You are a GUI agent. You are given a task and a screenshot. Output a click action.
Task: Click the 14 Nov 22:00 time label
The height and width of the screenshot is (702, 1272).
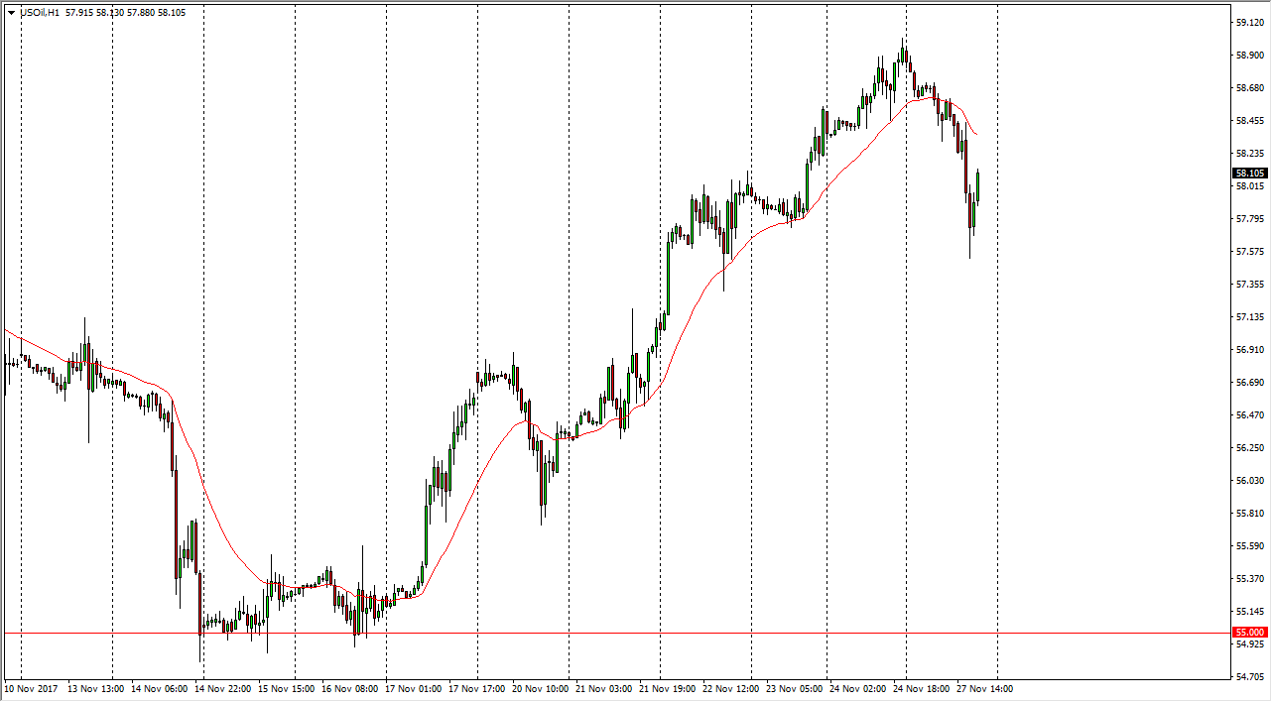(x=222, y=688)
